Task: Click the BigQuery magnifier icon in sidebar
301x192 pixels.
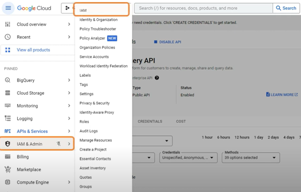Action: point(8,80)
